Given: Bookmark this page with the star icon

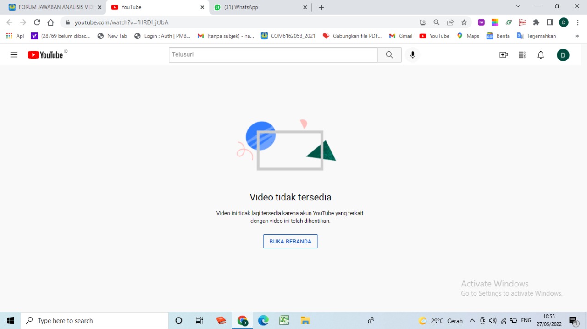Looking at the screenshot, I should click(464, 22).
